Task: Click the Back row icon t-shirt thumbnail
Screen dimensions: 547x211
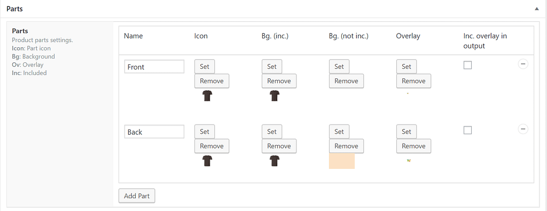Action: coord(207,160)
